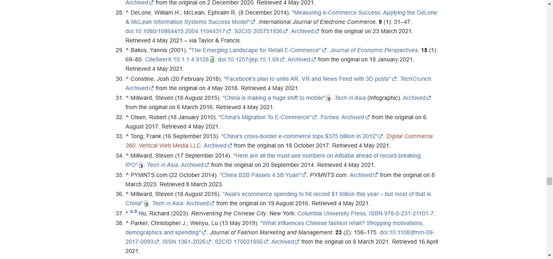553x259 pixels.
Task: Visit Columbia University Press link
Action: pos(332,213)
